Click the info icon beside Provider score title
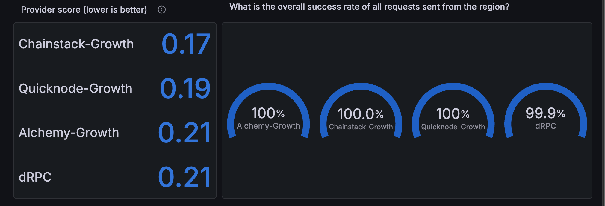605x206 pixels. 162,10
